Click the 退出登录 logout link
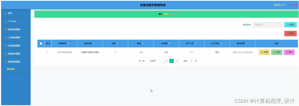The image size is (299, 106). pos(293,5)
